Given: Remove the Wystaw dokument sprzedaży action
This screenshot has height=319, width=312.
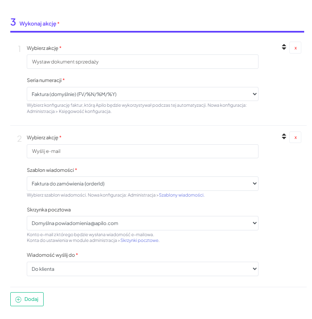Looking at the screenshot, I should click(295, 48).
